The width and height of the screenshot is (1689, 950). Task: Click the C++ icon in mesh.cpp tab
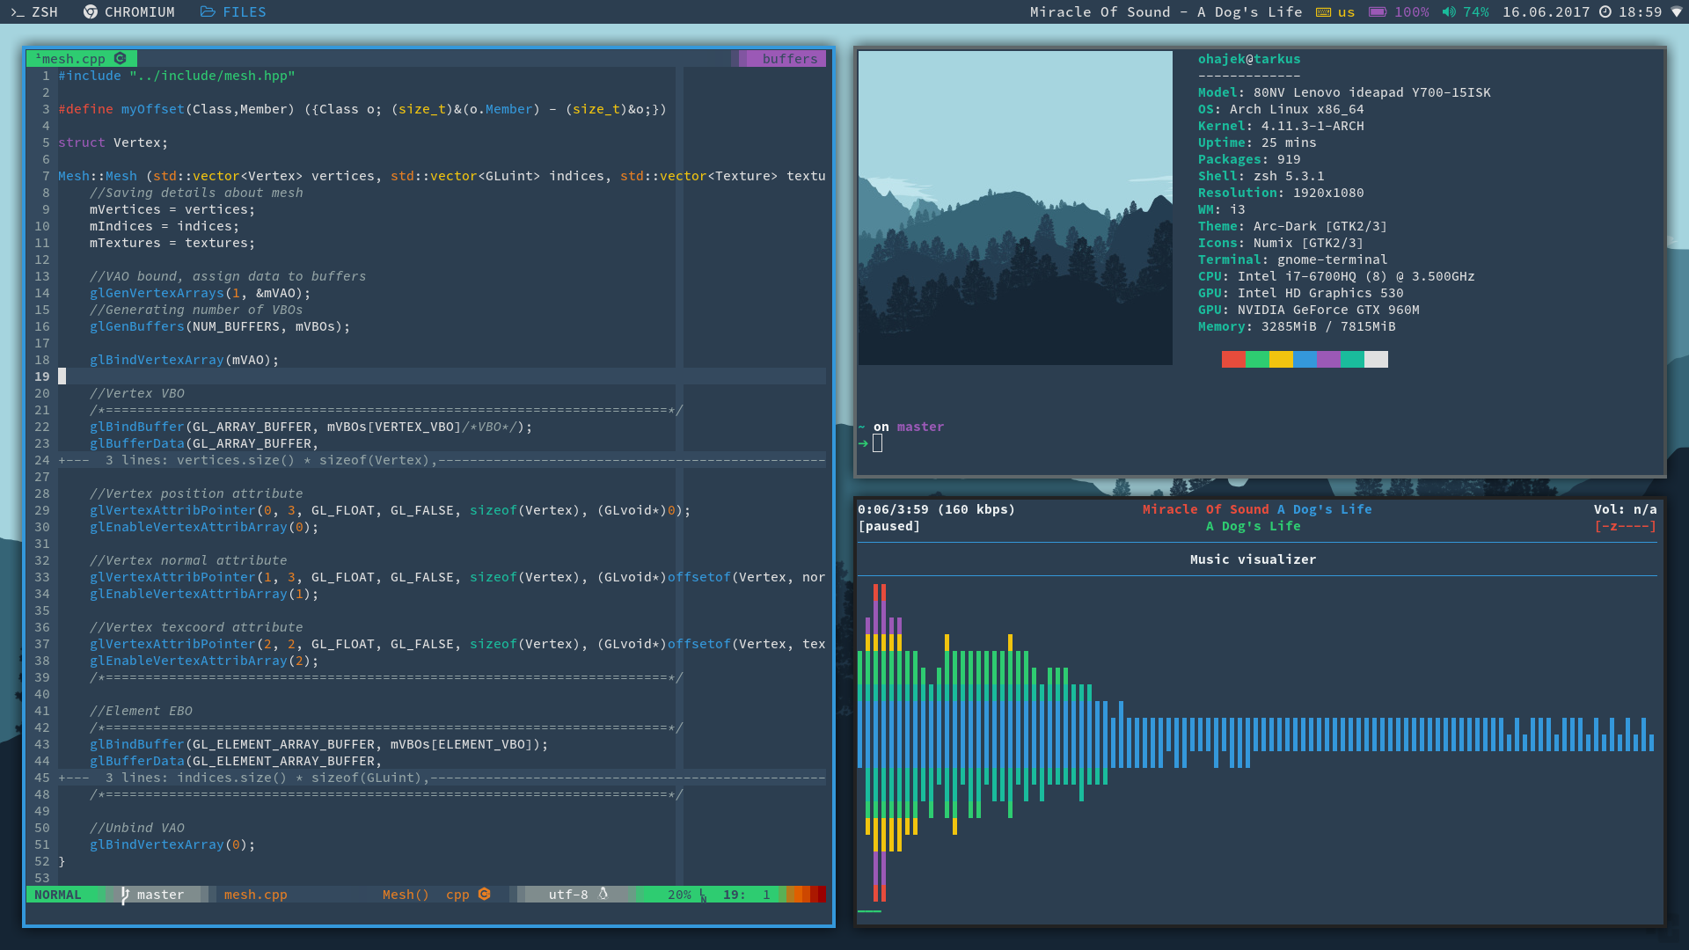[121, 59]
